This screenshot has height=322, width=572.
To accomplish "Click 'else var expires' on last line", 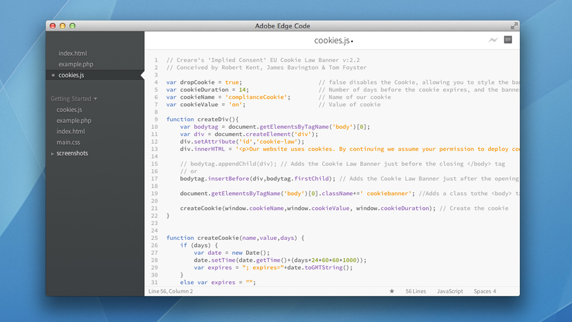I will 208,282.
